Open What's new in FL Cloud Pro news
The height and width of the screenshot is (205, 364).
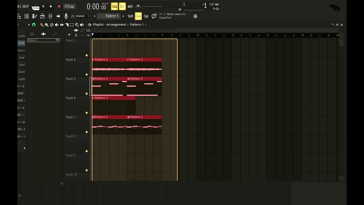(x=172, y=16)
